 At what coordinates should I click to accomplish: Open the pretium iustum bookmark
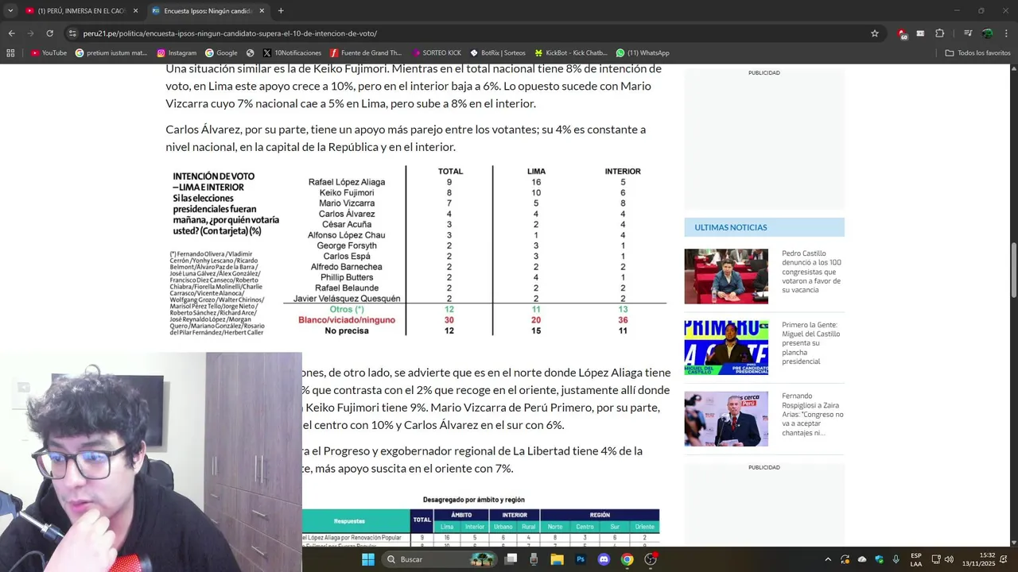pyautogui.click(x=111, y=53)
